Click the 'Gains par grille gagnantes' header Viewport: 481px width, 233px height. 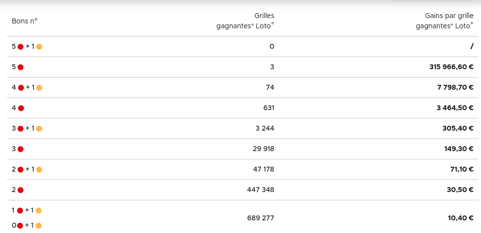point(444,21)
